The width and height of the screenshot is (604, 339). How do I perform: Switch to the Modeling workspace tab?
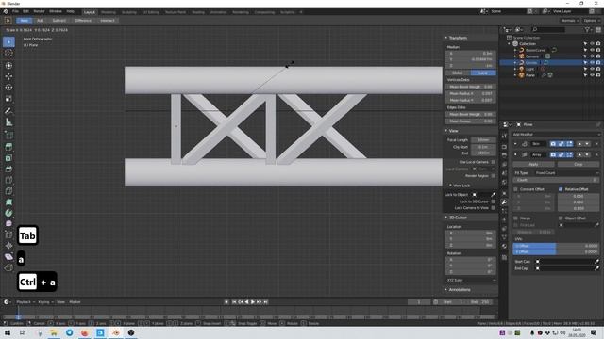click(109, 12)
